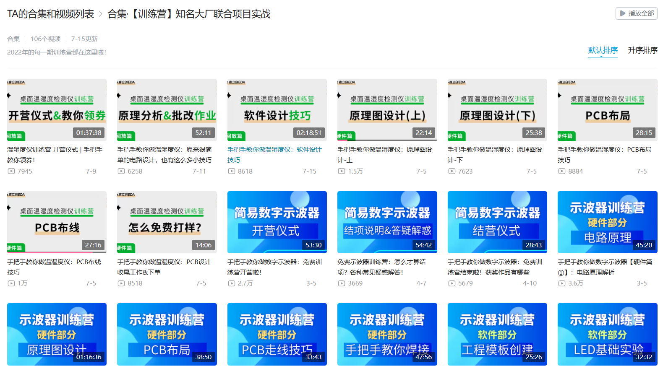663x366 pixels.
Task: Click the play-count icon beside 8884
Action: 562,171
